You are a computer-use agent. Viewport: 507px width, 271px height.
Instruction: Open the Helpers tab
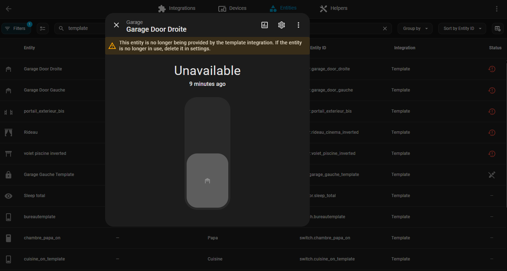333,8
